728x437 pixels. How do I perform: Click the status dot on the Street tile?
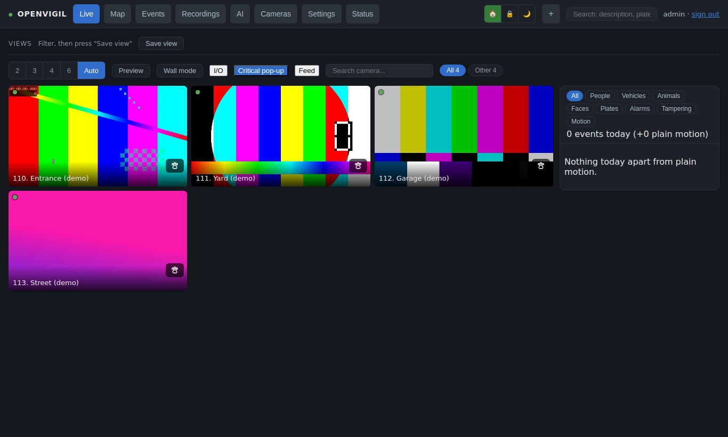(15, 197)
